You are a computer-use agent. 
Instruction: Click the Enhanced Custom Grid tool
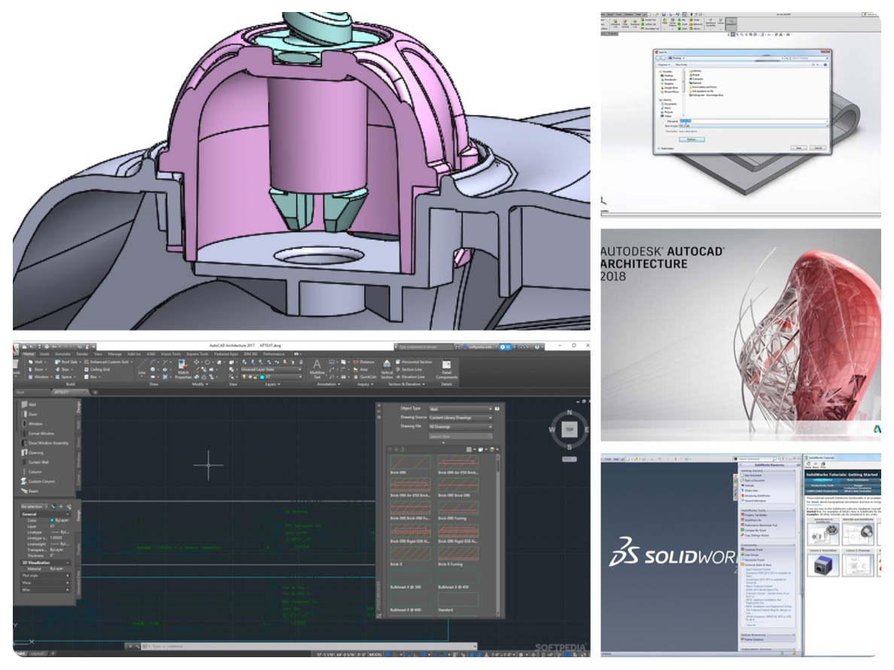tap(107, 362)
